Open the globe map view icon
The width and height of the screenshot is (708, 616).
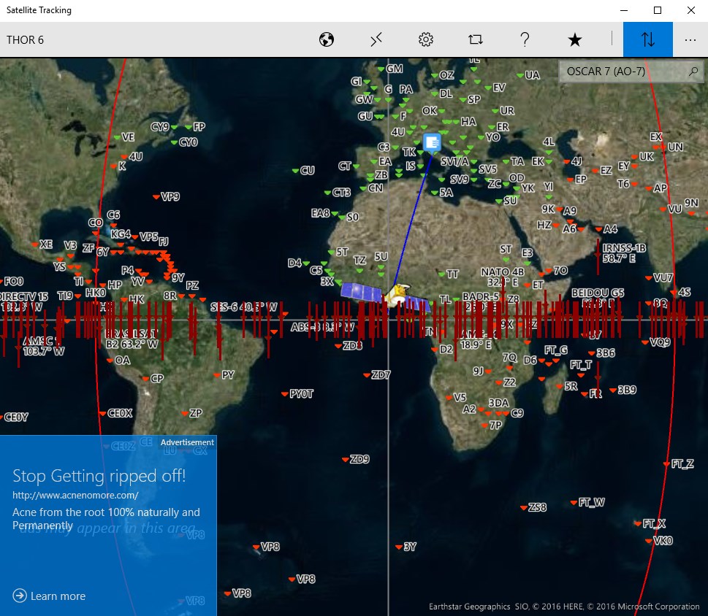click(326, 39)
